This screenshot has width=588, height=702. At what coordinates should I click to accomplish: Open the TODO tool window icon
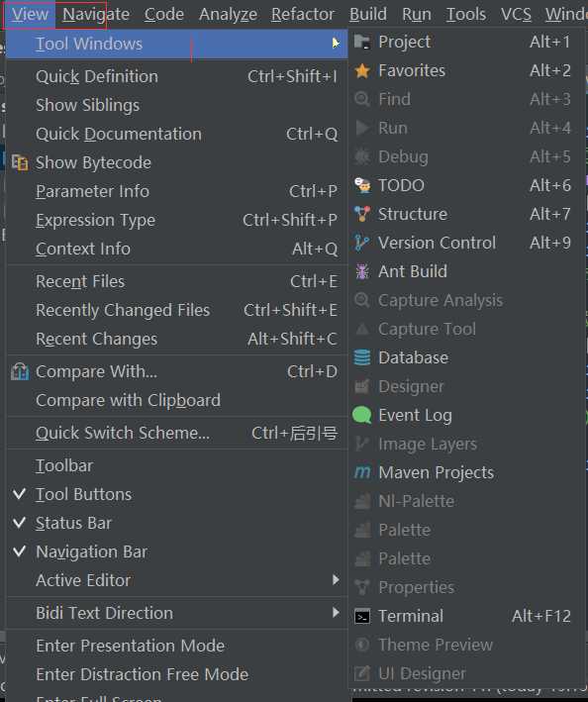(x=362, y=185)
